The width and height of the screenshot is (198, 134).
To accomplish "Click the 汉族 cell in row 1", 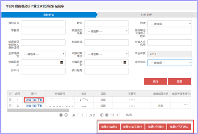I will [x=103, y=100].
